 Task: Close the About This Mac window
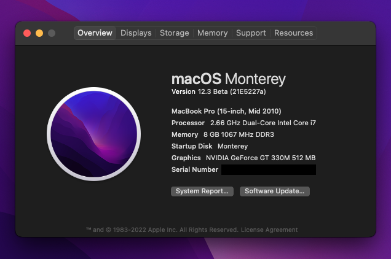(27, 33)
